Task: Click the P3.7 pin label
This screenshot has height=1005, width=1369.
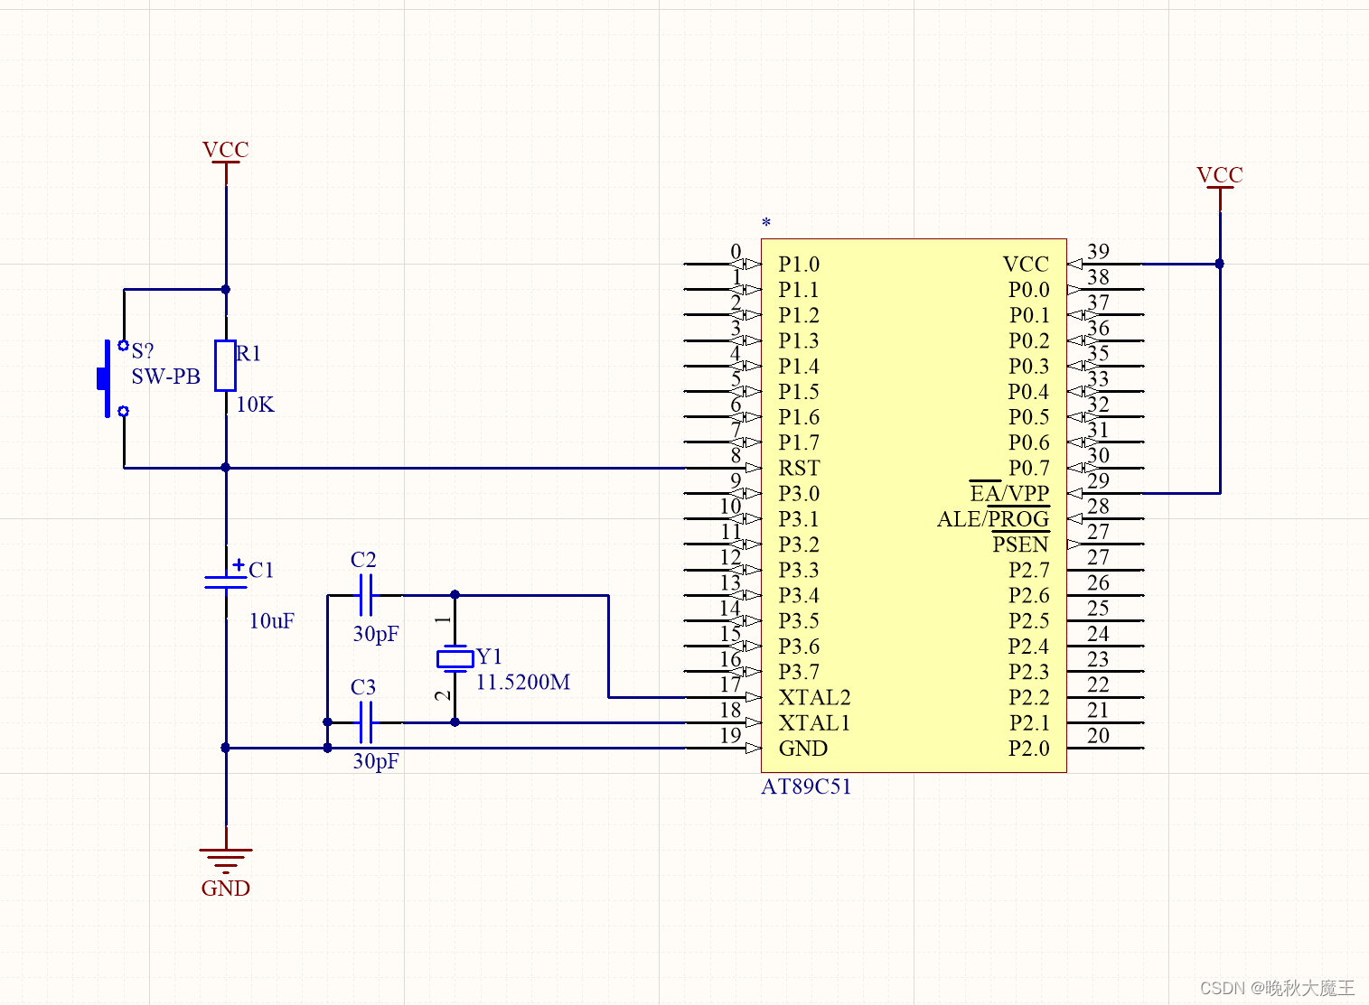Action: [799, 672]
